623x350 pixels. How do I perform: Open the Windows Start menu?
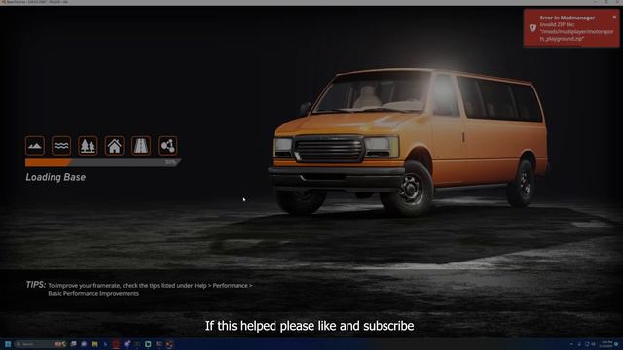pyautogui.click(x=8, y=344)
